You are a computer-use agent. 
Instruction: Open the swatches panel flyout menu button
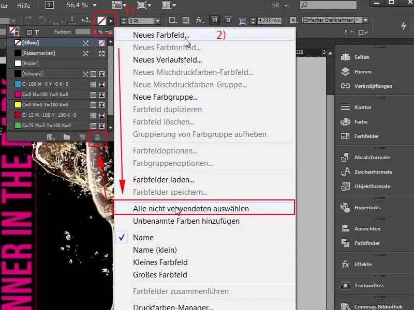(109, 32)
